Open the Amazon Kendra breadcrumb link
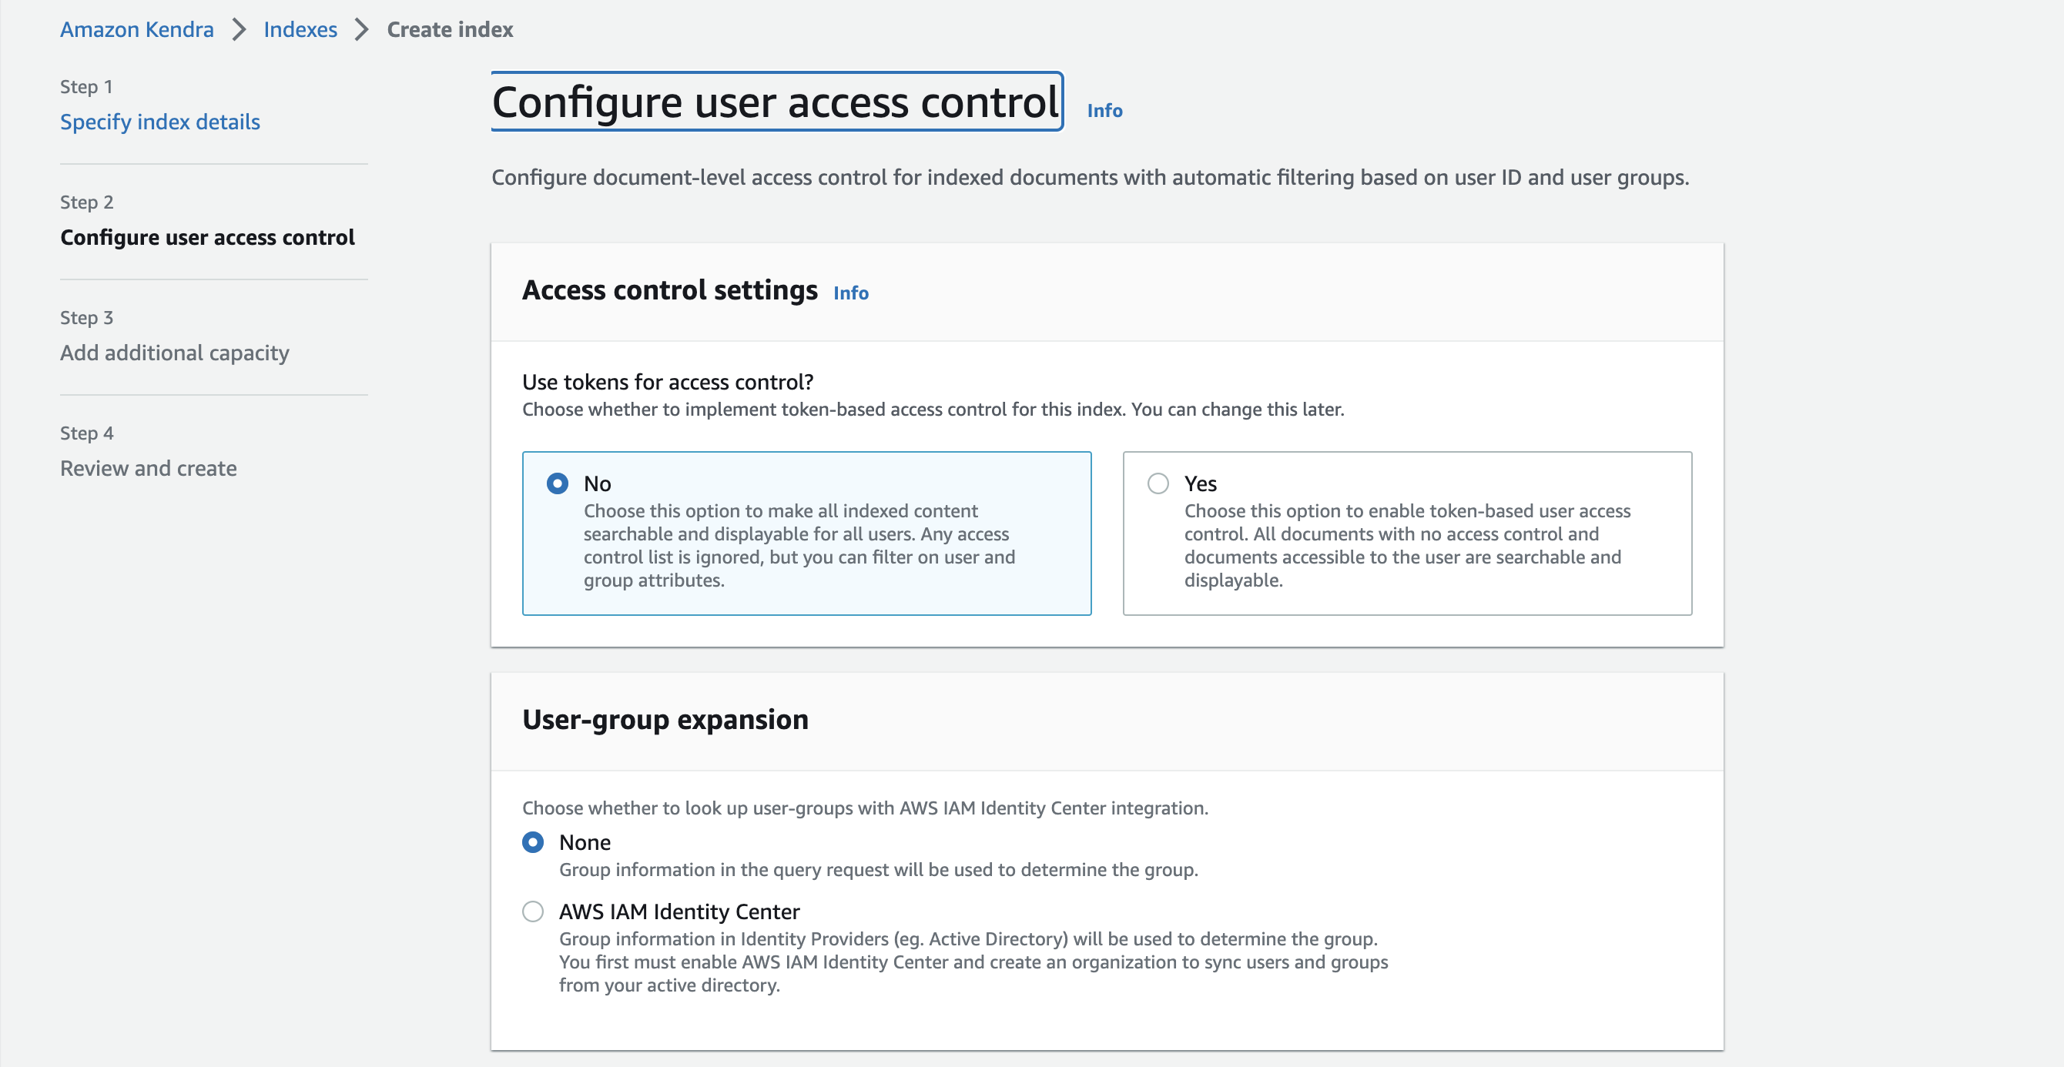The image size is (2064, 1067). [x=137, y=29]
